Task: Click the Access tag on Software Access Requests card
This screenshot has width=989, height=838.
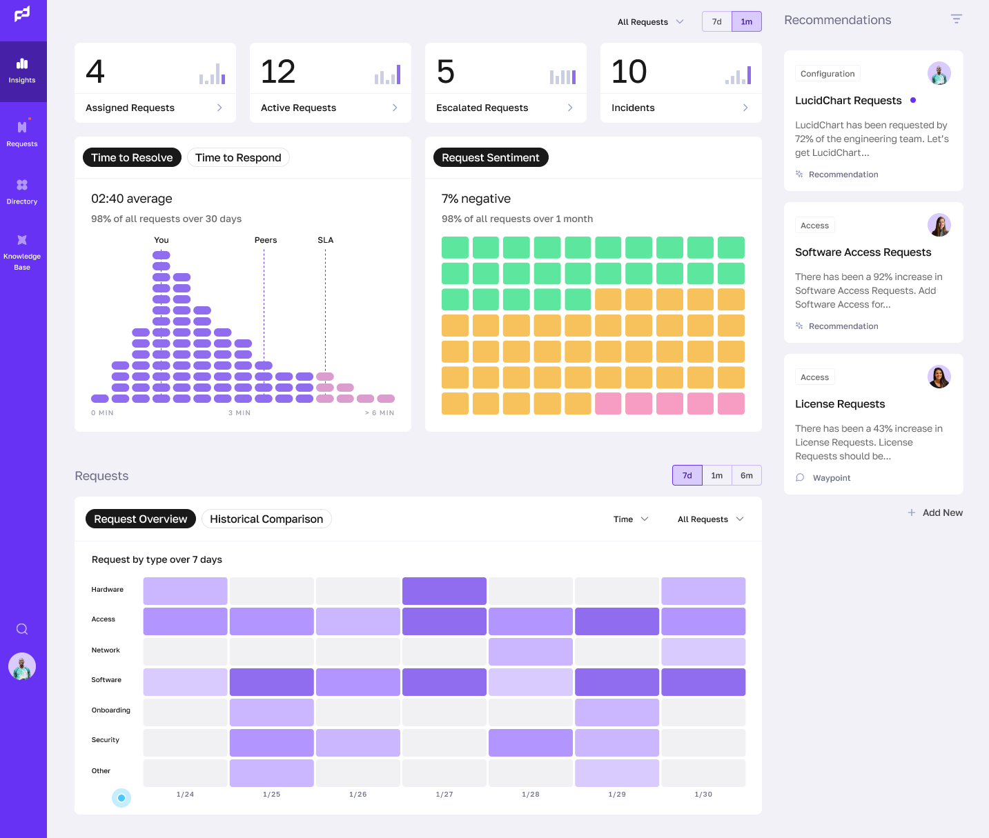Action: point(814,226)
